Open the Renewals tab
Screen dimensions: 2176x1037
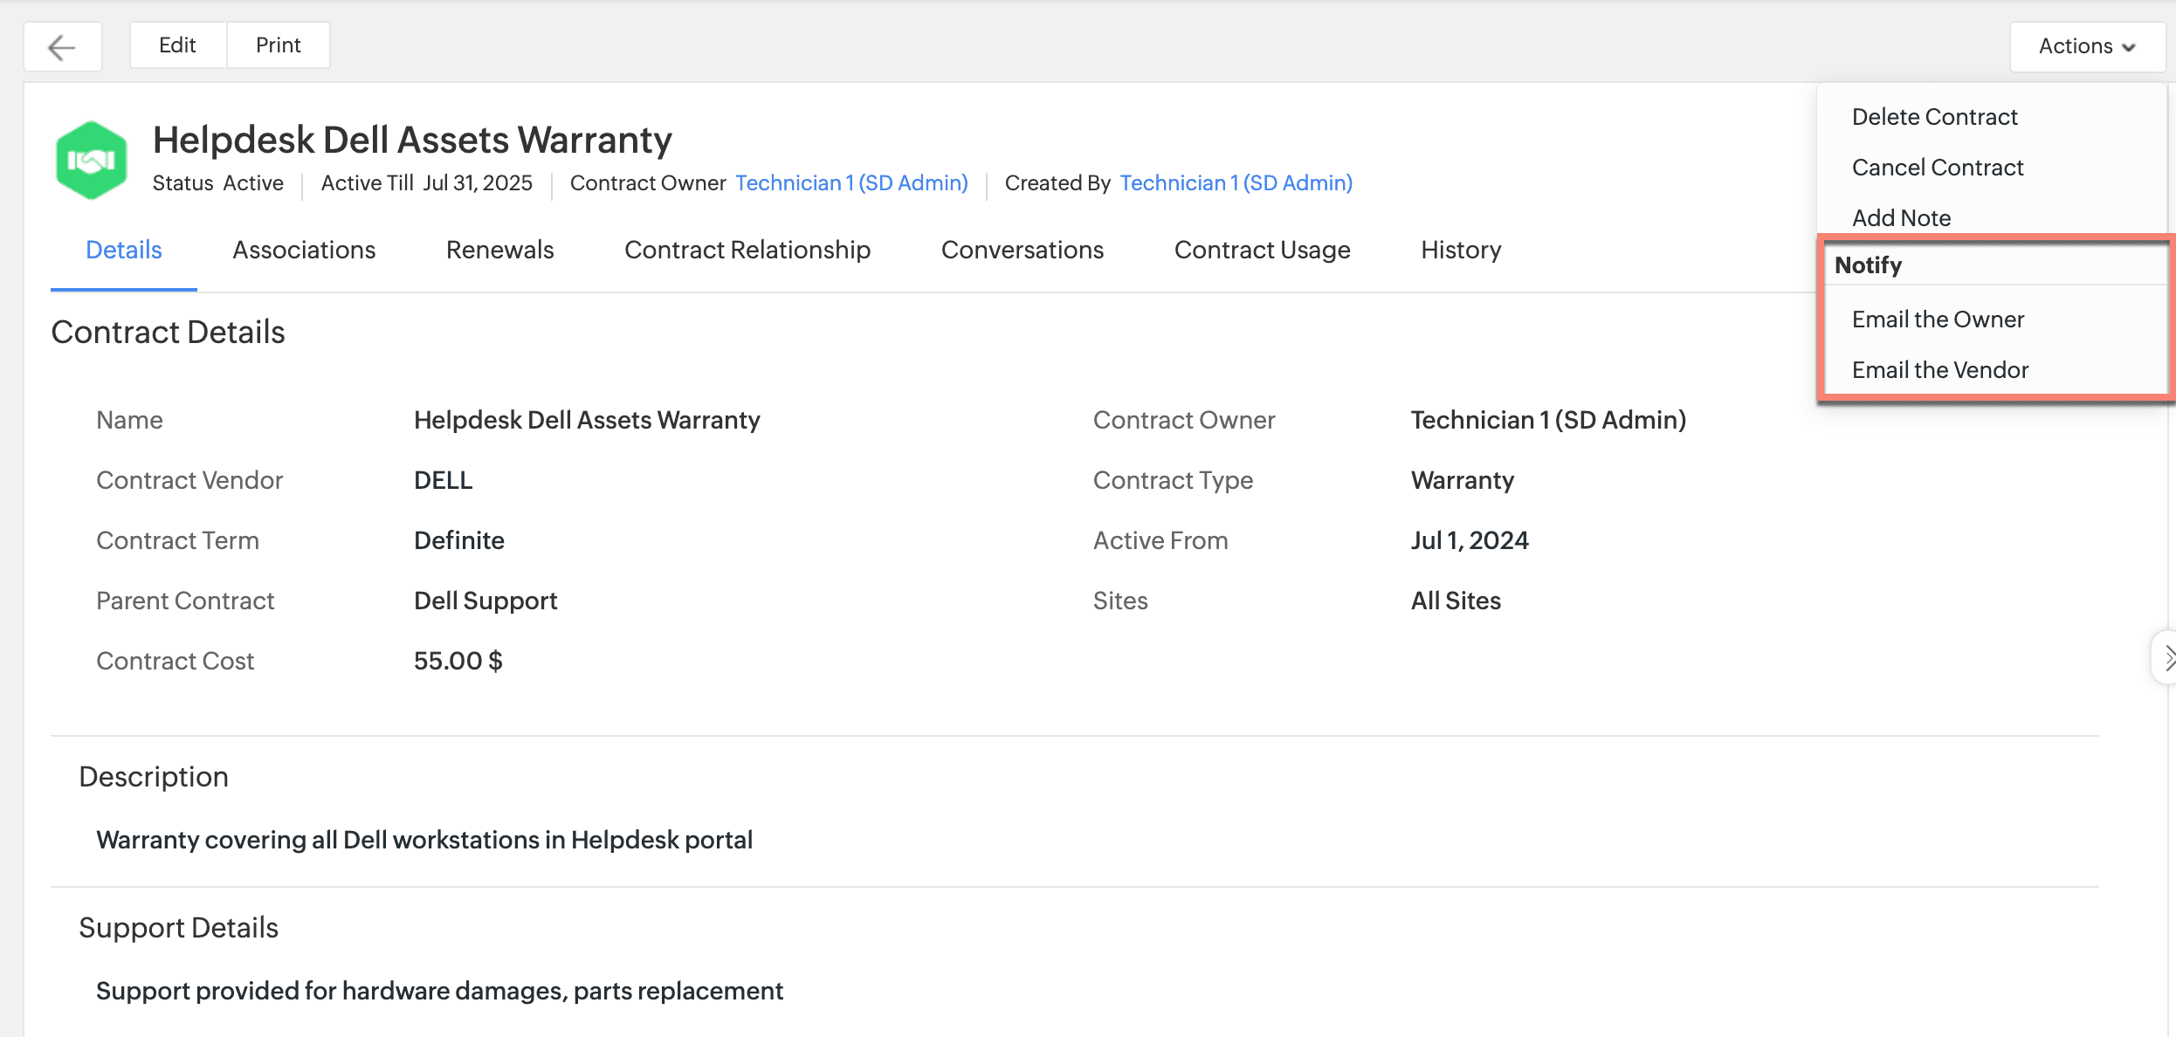(499, 251)
